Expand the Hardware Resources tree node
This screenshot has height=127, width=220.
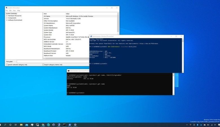7,16
